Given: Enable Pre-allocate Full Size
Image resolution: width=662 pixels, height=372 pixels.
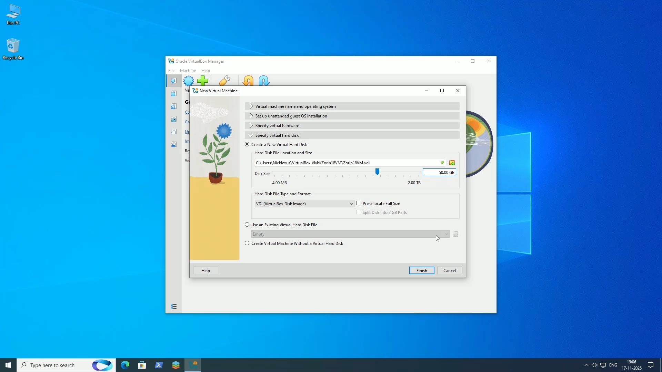Looking at the screenshot, I should [x=359, y=203].
